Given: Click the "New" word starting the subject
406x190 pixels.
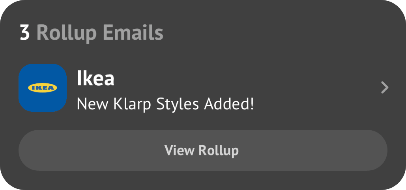Looking at the screenshot, I should [89, 104].
